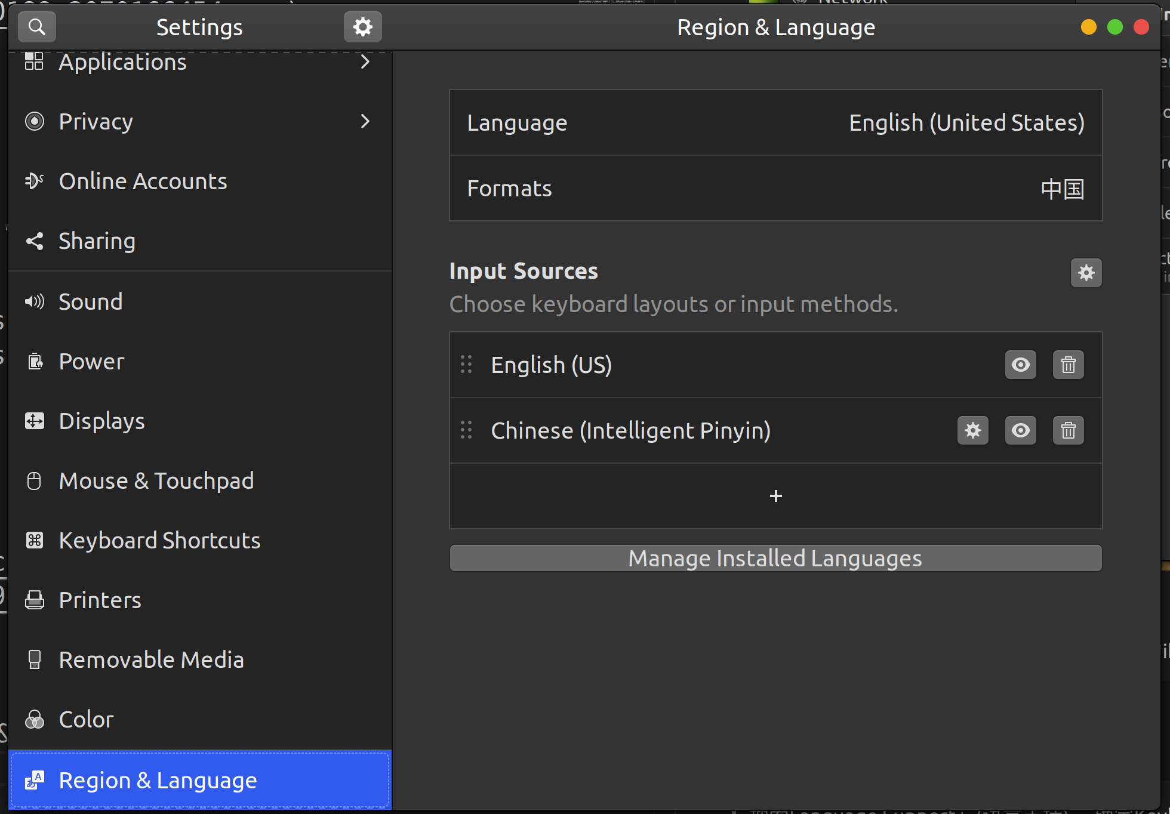
Task: Expand the Applications submenu chevron
Action: pos(365,62)
